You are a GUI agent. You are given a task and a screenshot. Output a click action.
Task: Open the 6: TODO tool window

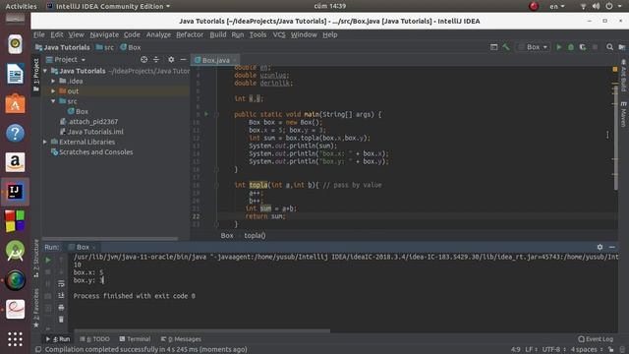(94, 339)
